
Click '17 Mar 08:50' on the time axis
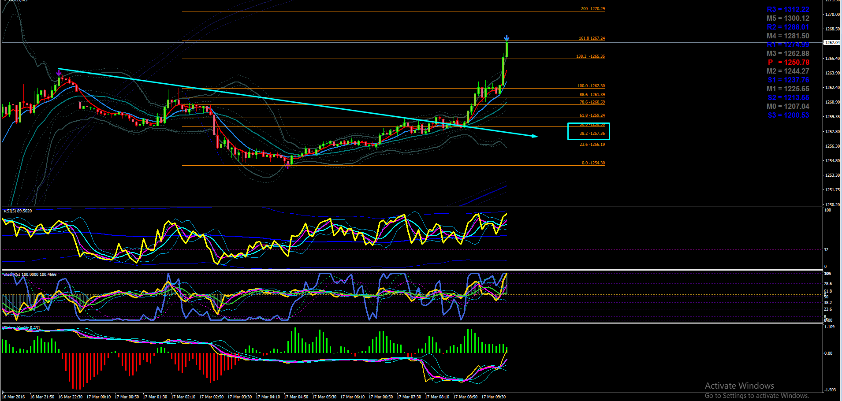(465, 397)
